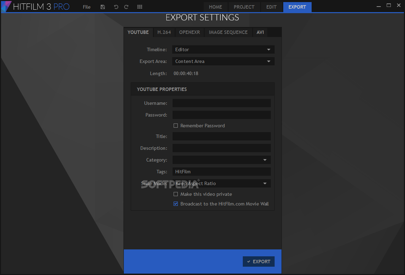Click into the Password field
Image resolution: width=405 pixels, height=275 pixels.
coord(221,115)
